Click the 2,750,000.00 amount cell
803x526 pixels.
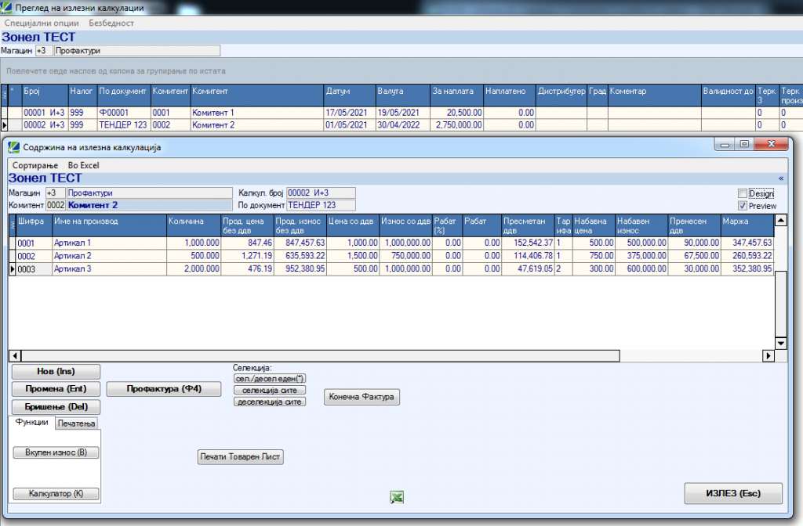click(x=457, y=124)
